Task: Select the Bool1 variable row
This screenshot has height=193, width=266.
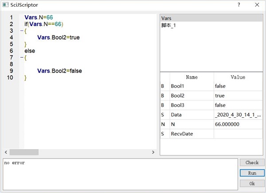Action: (211, 86)
